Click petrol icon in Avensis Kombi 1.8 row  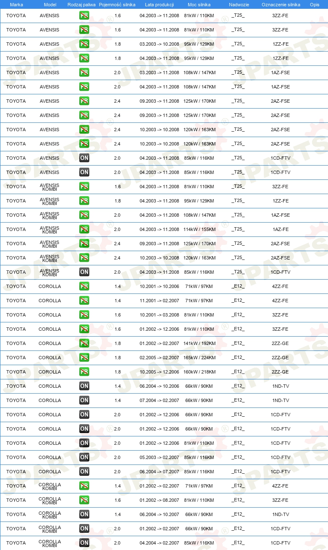[84, 201]
